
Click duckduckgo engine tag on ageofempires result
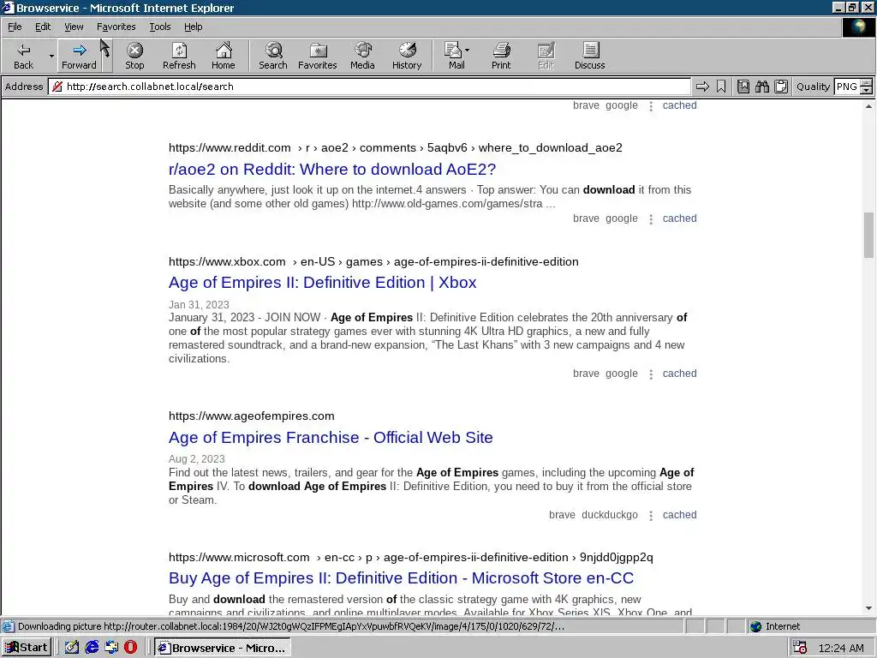click(610, 515)
